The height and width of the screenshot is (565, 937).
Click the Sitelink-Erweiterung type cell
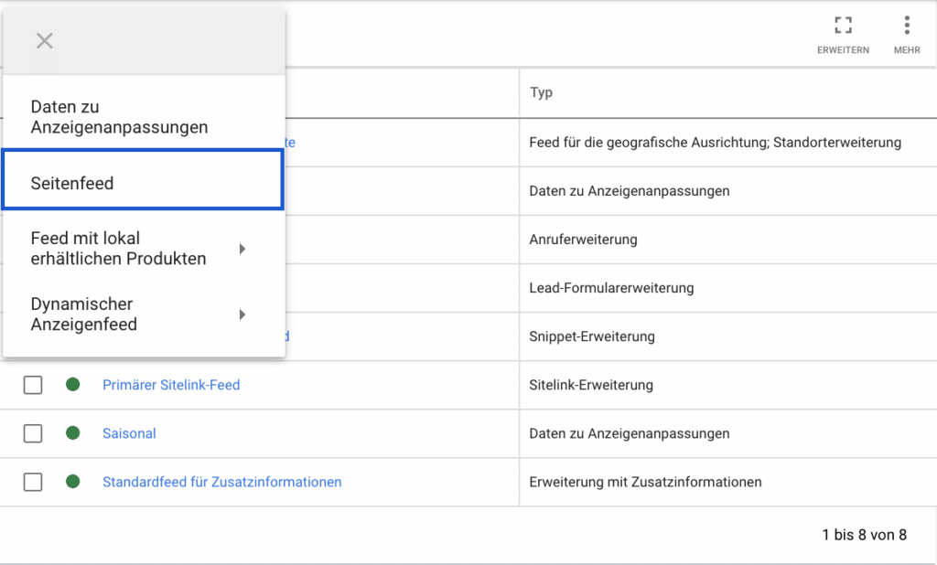pyautogui.click(x=591, y=385)
